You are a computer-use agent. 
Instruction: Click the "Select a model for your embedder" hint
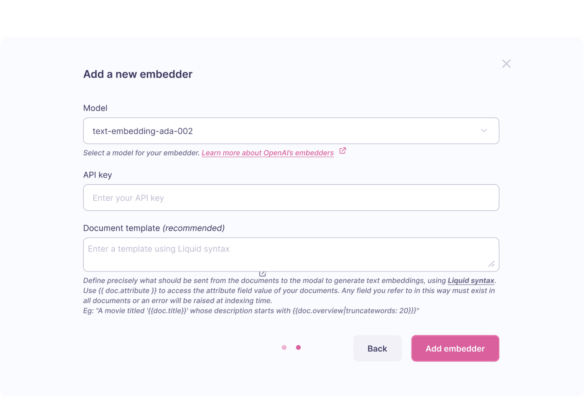[x=141, y=153]
